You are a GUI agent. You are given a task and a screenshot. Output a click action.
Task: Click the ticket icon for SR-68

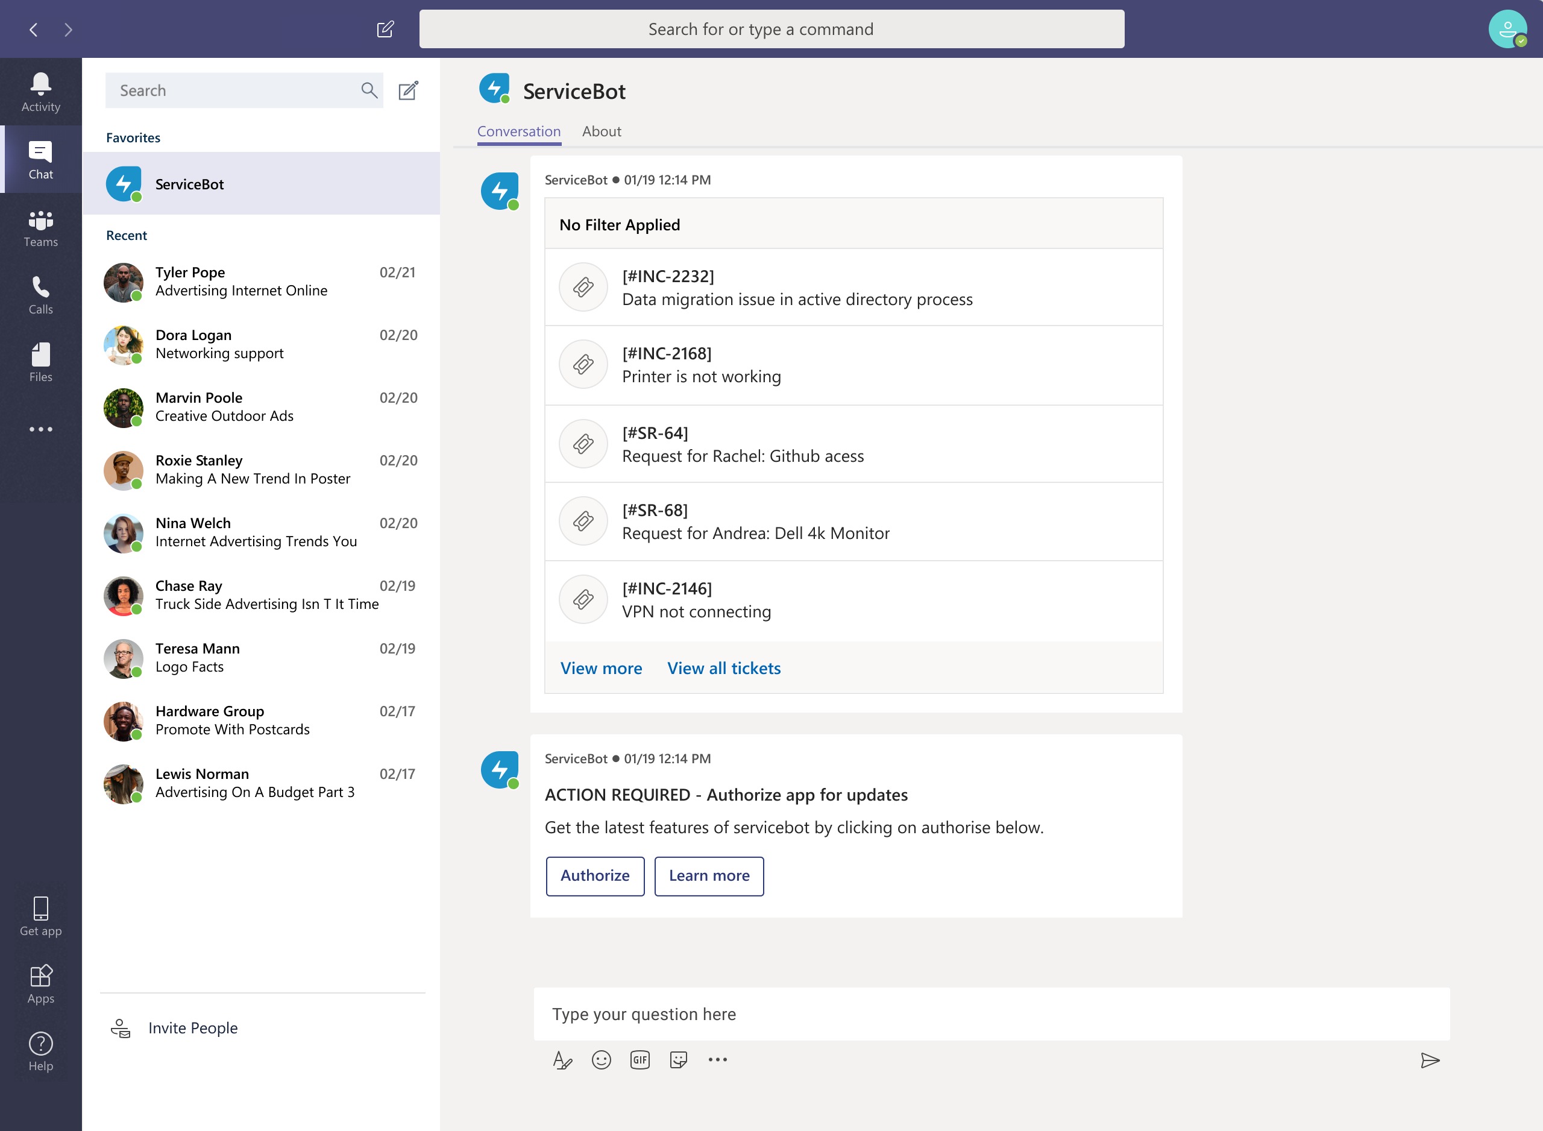[x=583, y=521]
